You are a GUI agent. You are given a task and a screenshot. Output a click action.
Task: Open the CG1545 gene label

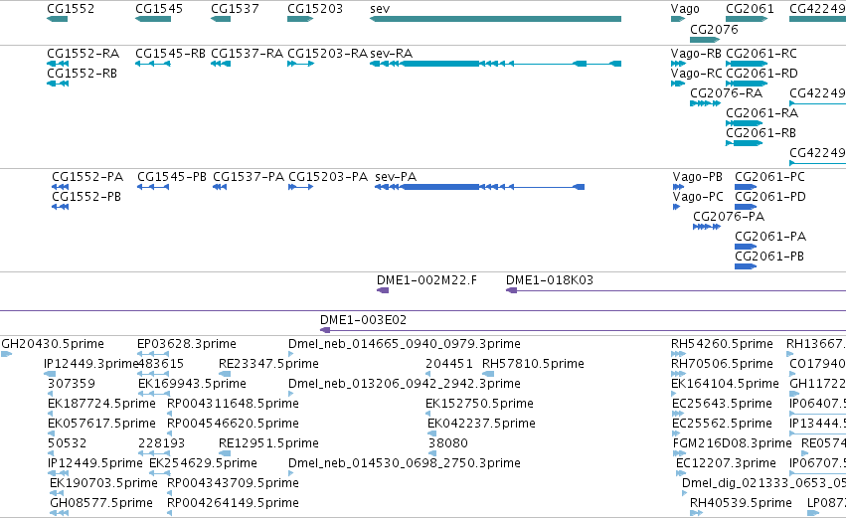tap(159, 9)
